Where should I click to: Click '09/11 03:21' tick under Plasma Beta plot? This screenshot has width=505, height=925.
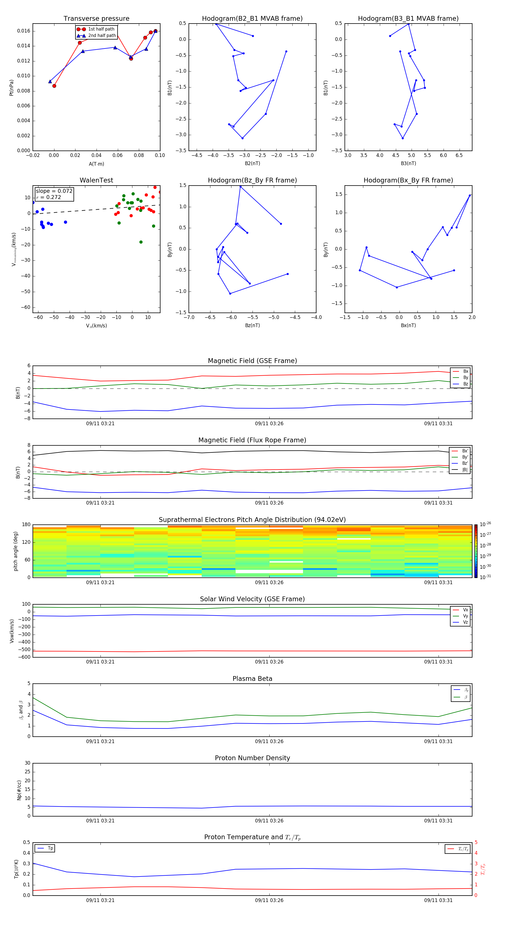click(100, 741)
